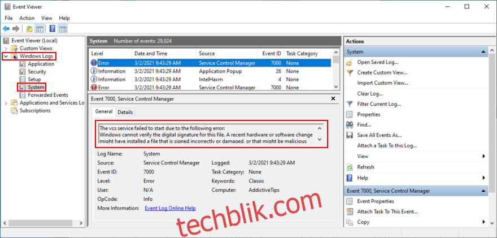The width and height of the screenshot is (497, 238).
Task: Open the Action menu
Action: (x=27, y=18)
